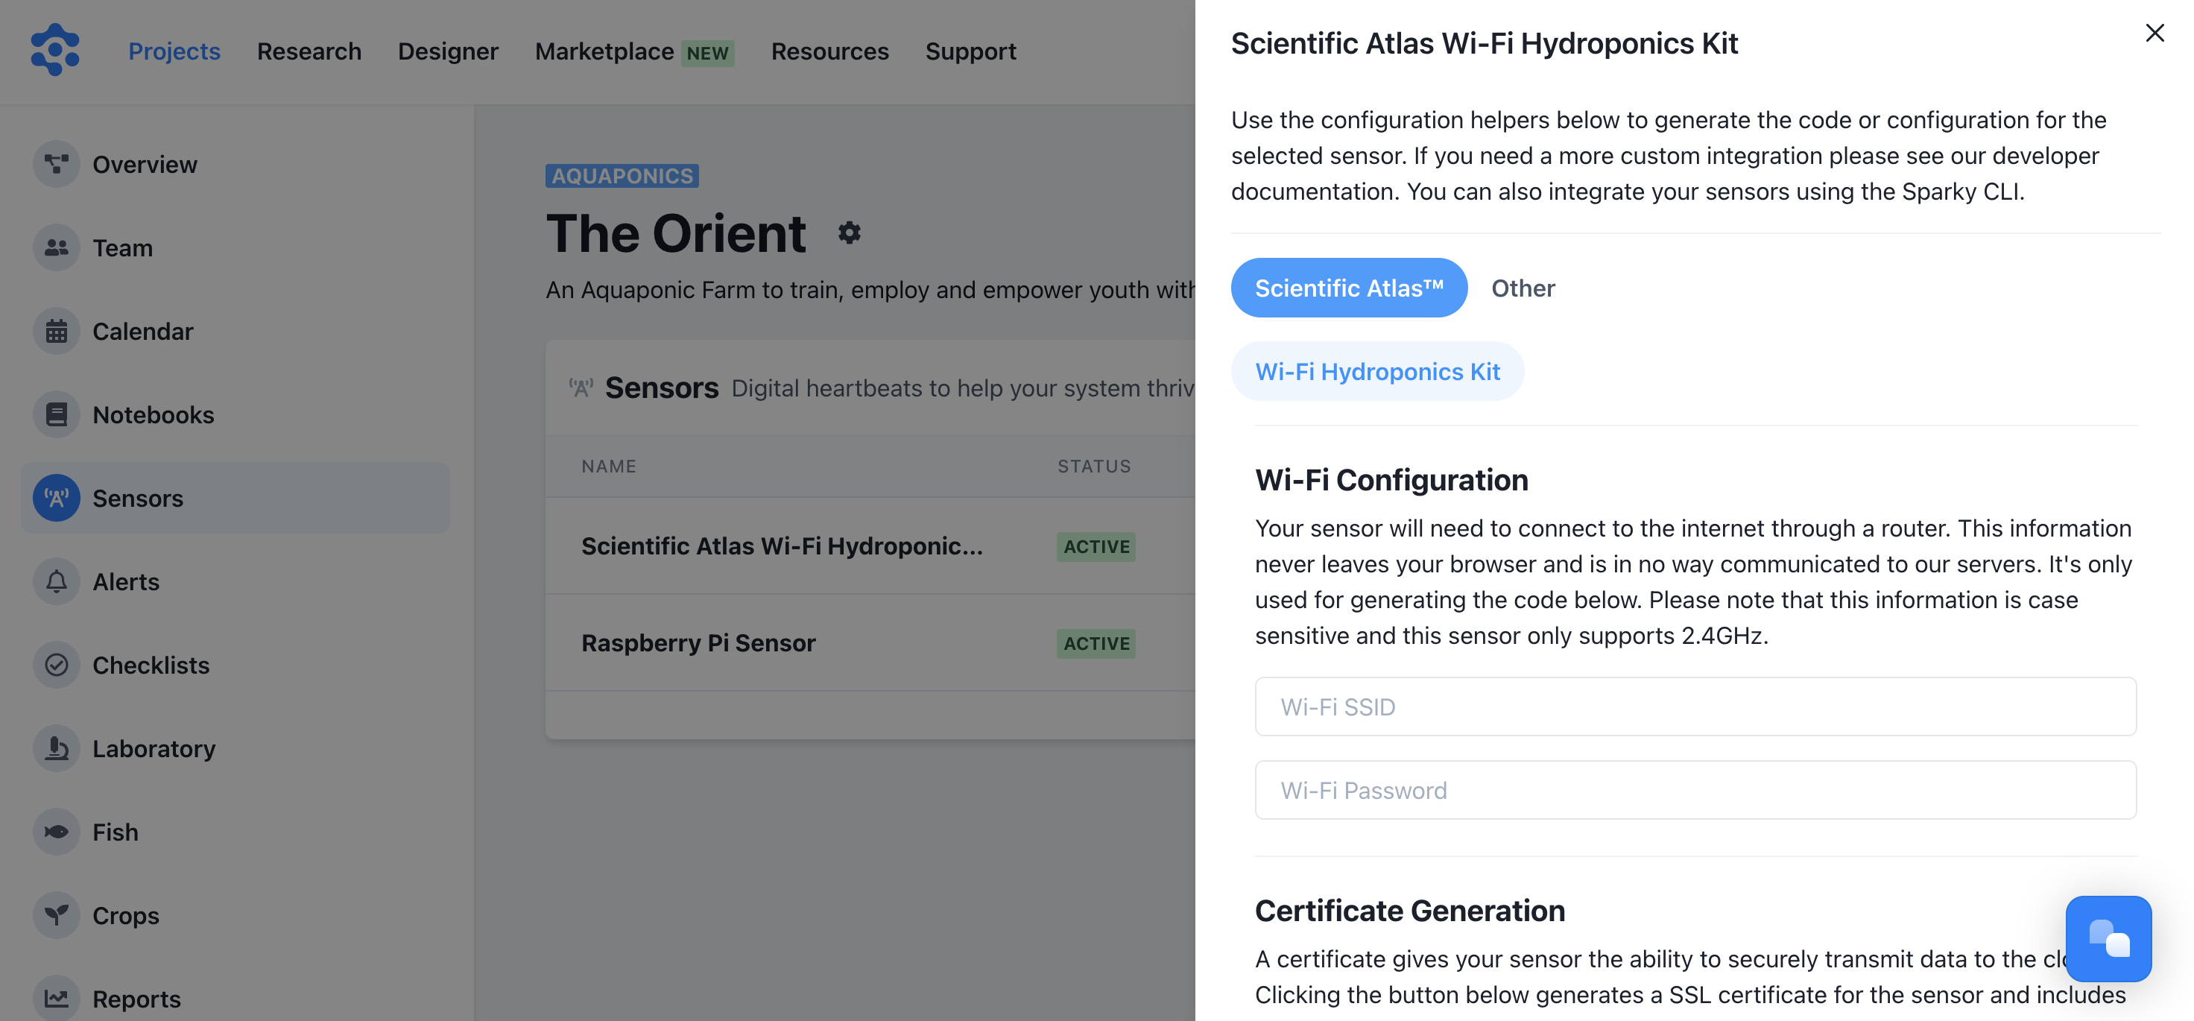The image size is (2194, 1021).
Task: Click the Alerts bell icon
Action: pos(56,581)
